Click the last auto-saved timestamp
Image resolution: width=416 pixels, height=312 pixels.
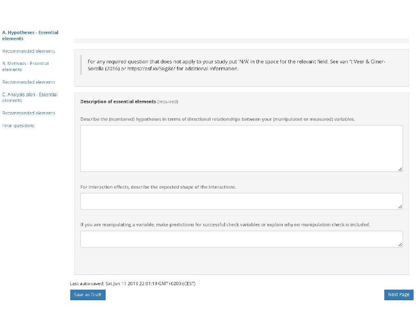tap(132, 284)
